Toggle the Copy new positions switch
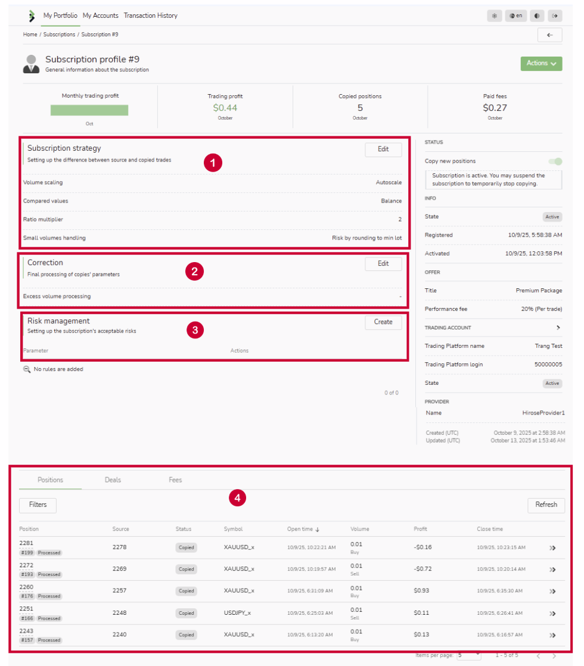 coord(555,161)
